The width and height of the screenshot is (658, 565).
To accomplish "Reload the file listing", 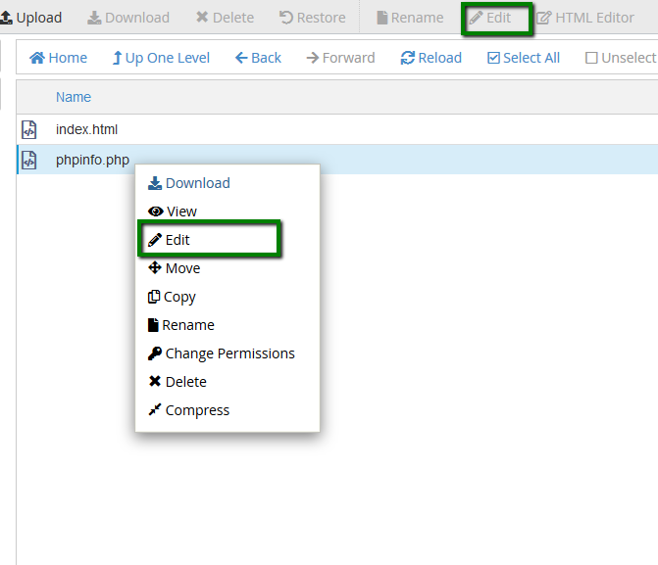I will [x=430, y=58].
